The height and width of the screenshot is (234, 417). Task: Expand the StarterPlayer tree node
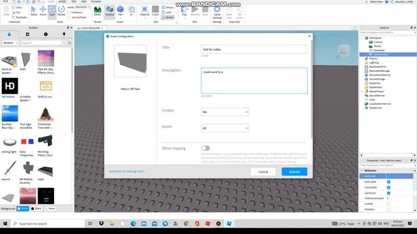coord(362,91)
